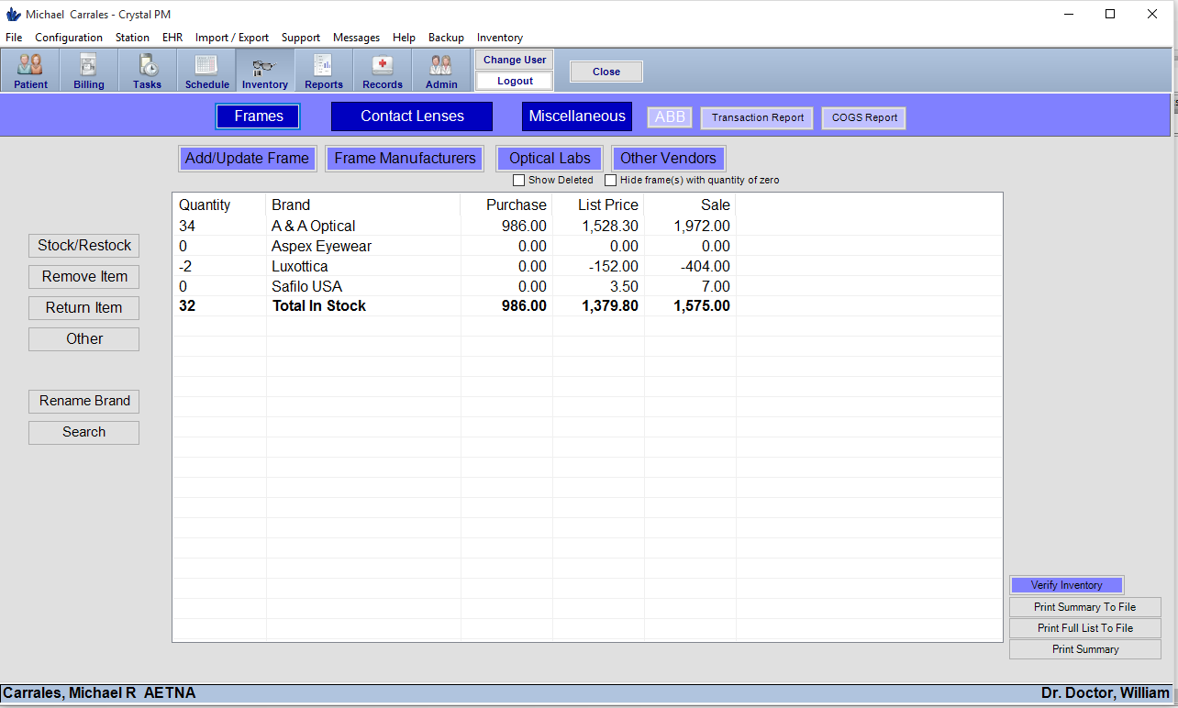Open the Stock/Restock dialog
The height and width of the screenshot is (708, 1178).
83,245
